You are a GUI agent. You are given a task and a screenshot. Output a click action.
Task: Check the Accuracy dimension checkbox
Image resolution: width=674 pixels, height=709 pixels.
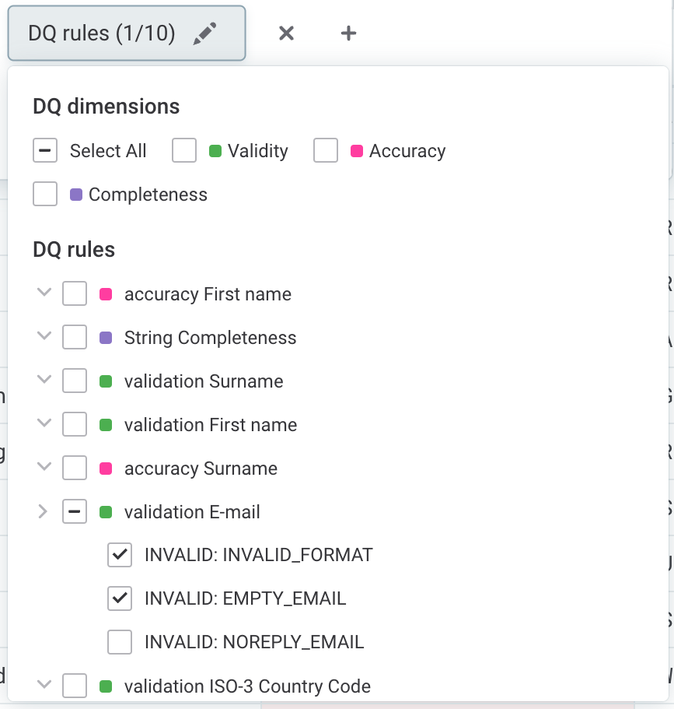[326, 150]
